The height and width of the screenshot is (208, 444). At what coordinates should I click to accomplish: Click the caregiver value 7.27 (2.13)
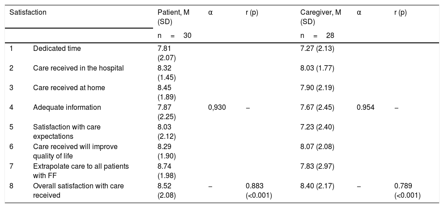317,49
